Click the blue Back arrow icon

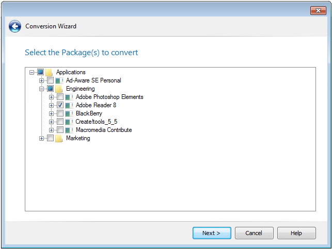[15, 26]
